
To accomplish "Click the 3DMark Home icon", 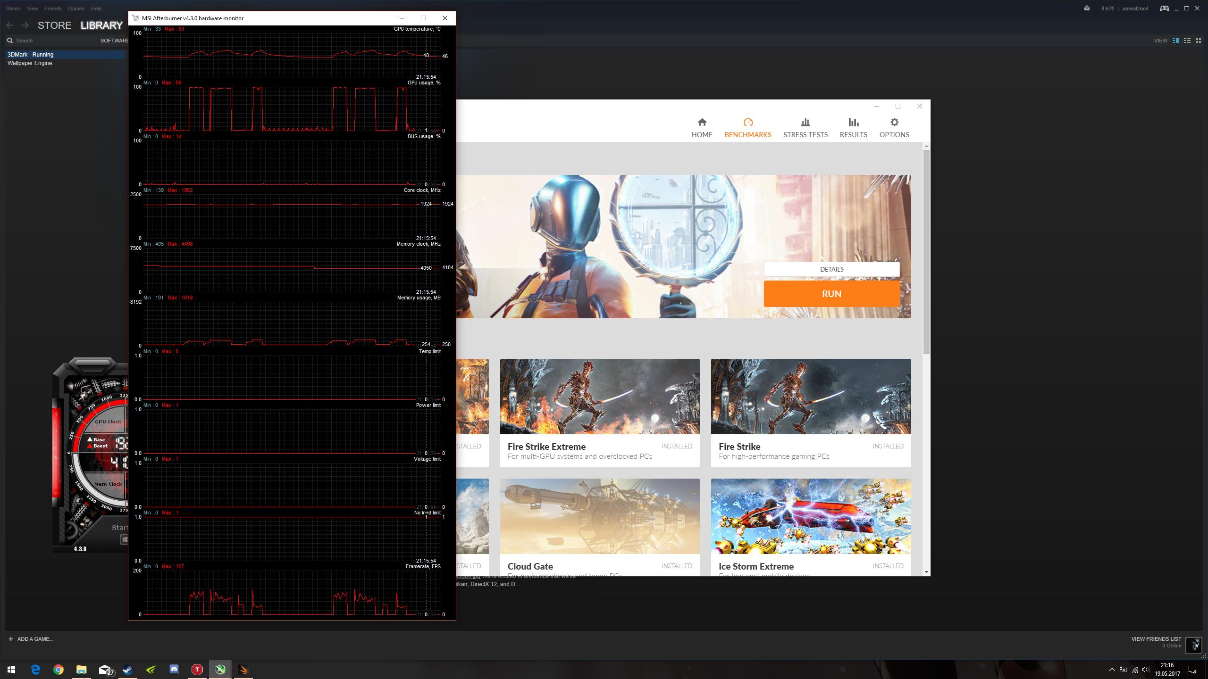I will (x=702, y=123).
